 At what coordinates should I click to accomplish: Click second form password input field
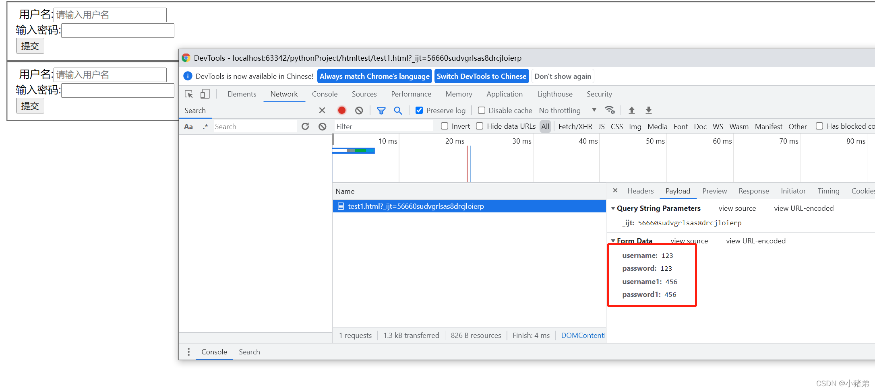tap(118, 90)
